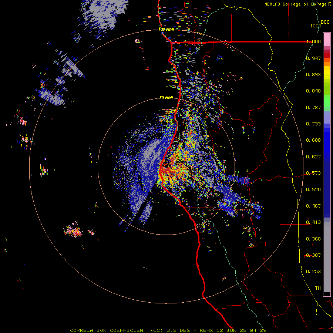The width and height of the screenshot is (333, 333).
Task: Click the 1.000 scale value
Action: pos(313,41)
